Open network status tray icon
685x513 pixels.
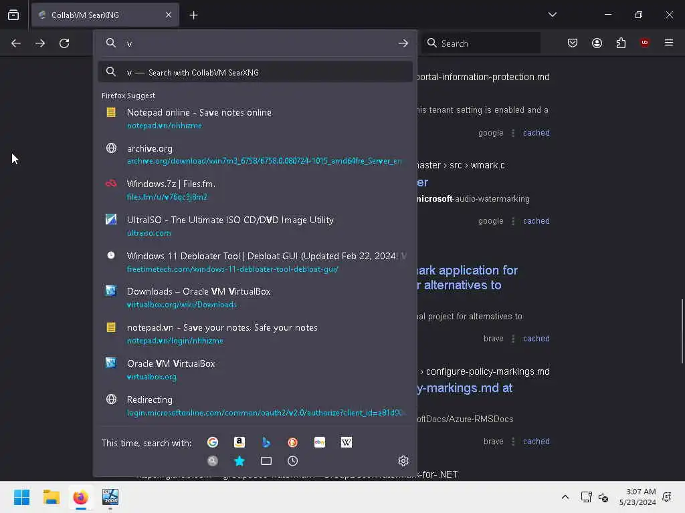[x=586, y=497]
